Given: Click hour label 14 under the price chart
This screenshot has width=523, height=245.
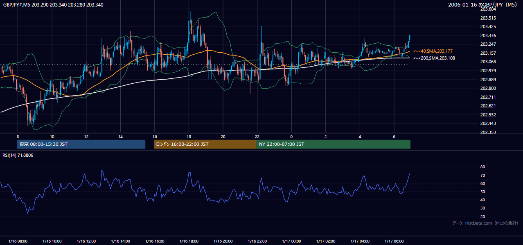Looking at the screenshot, I should click(120, 136).
